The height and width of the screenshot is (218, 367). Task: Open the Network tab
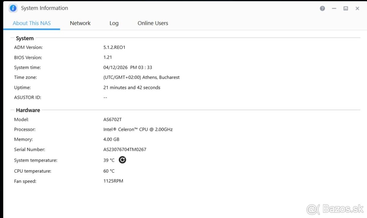point(80,23)
